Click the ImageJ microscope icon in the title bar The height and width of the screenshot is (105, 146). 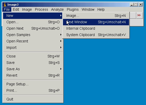pyautogui.click(x=5, y=5)
